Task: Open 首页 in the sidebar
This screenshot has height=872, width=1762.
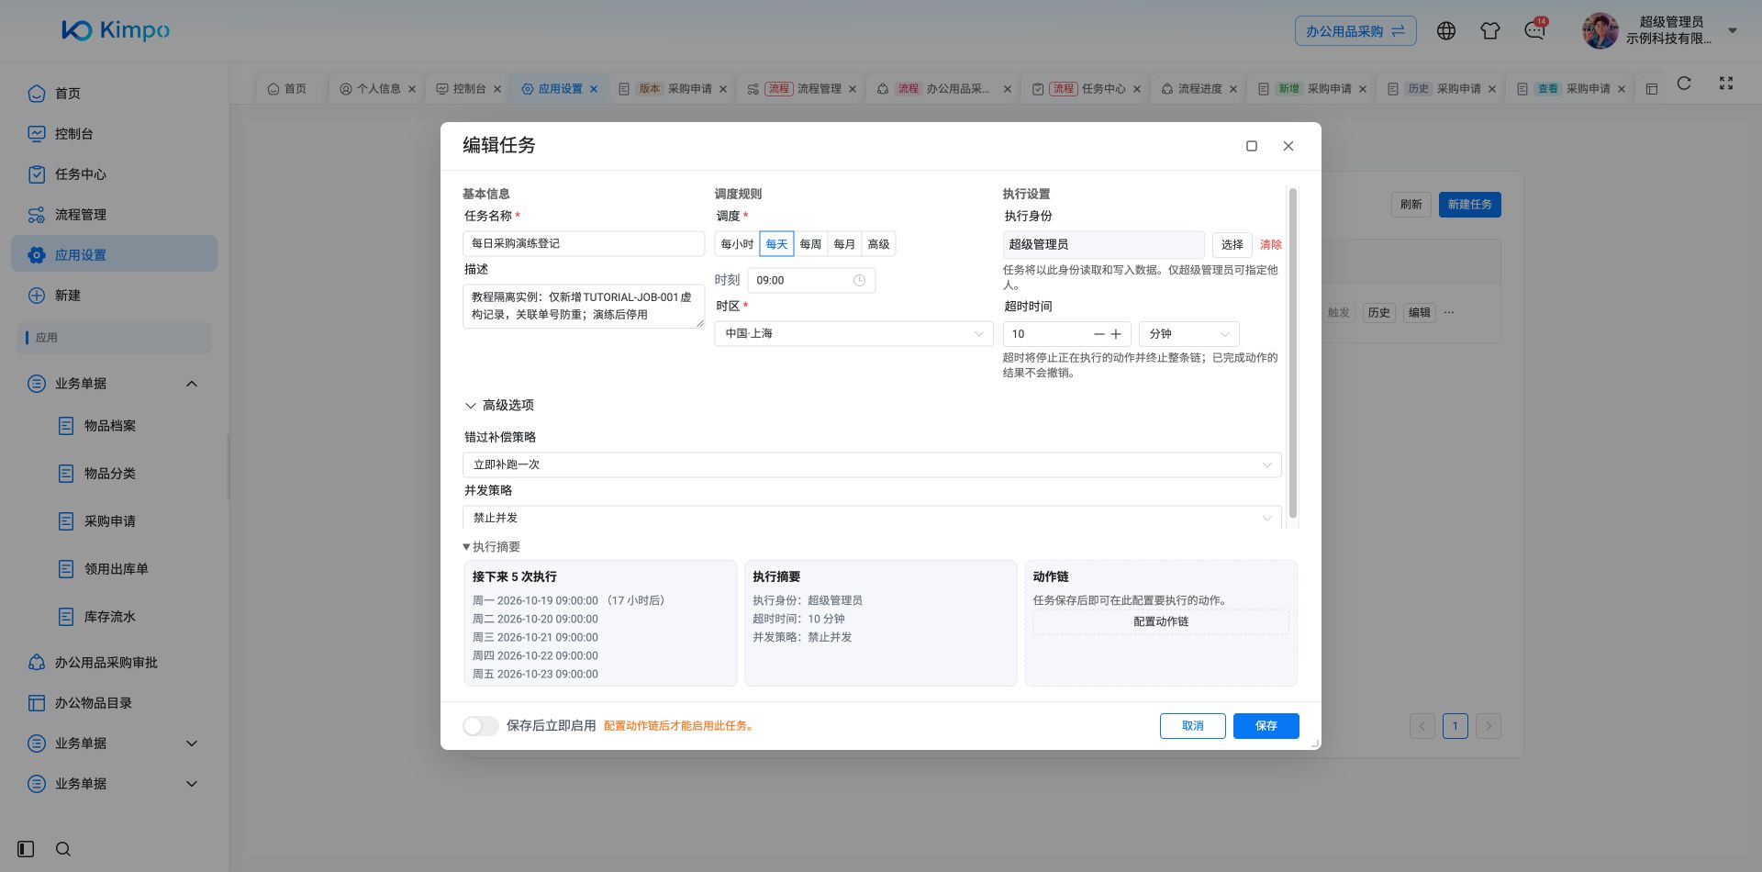Action: [114, 94]
